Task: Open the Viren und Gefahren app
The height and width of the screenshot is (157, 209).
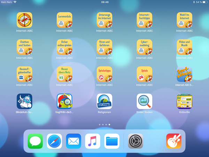Action: click(x=104, y=47)
